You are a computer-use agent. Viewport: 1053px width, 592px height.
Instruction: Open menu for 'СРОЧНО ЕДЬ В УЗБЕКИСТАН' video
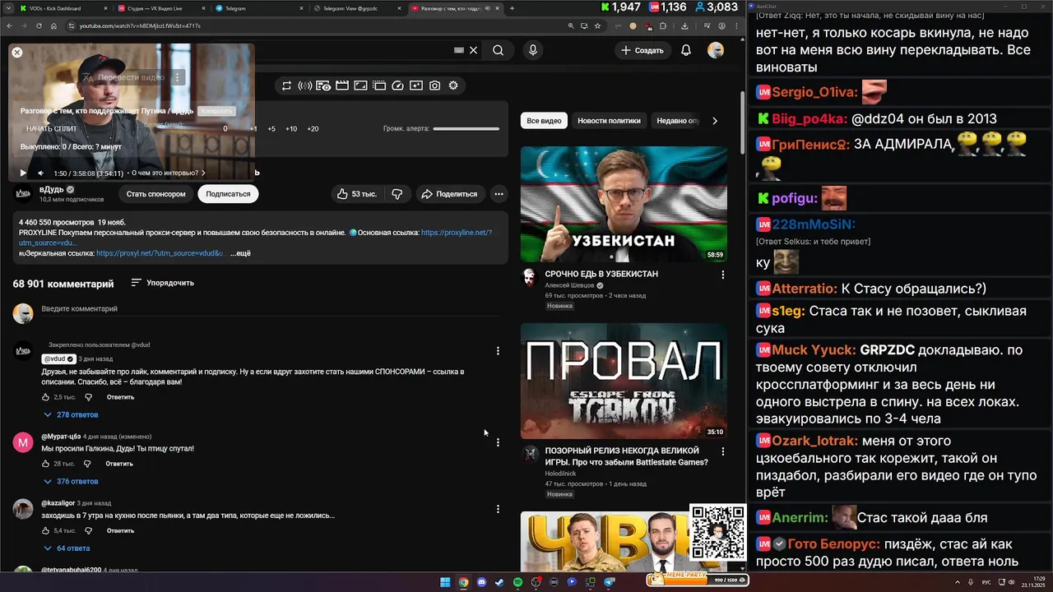coord(723,275)
